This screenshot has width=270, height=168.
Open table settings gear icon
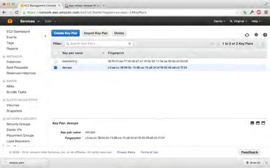(x=256, y=35)
